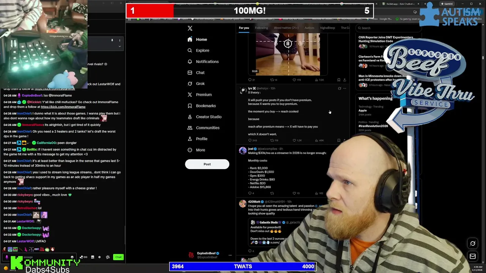Open 420Matt's profile avatar
Image resolution: width=486 pixels, height=273 pixels.
pyautogui.click(x=243, y=204)
